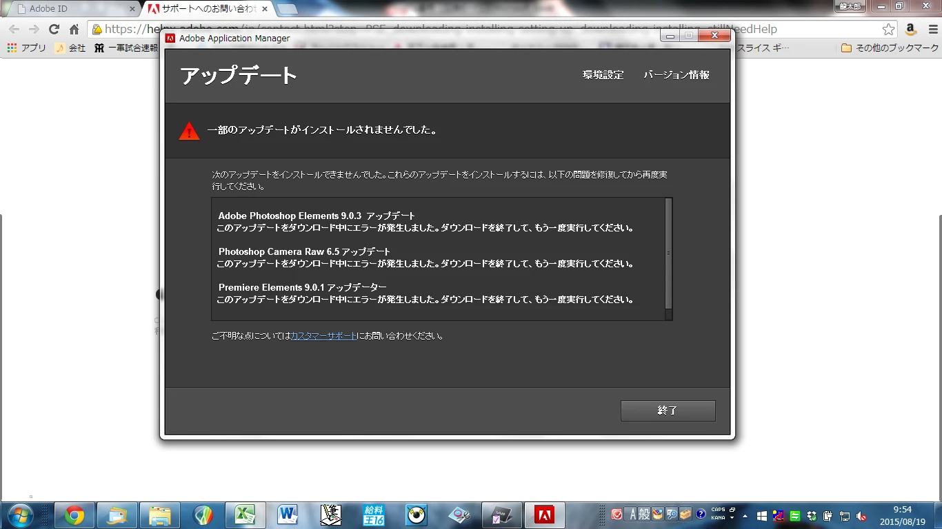This screenshot has width=942, height=529.
Task: Select Premiere Elements 9.0.1 update text
Action: pyautogui.click(x=302, y=287)
